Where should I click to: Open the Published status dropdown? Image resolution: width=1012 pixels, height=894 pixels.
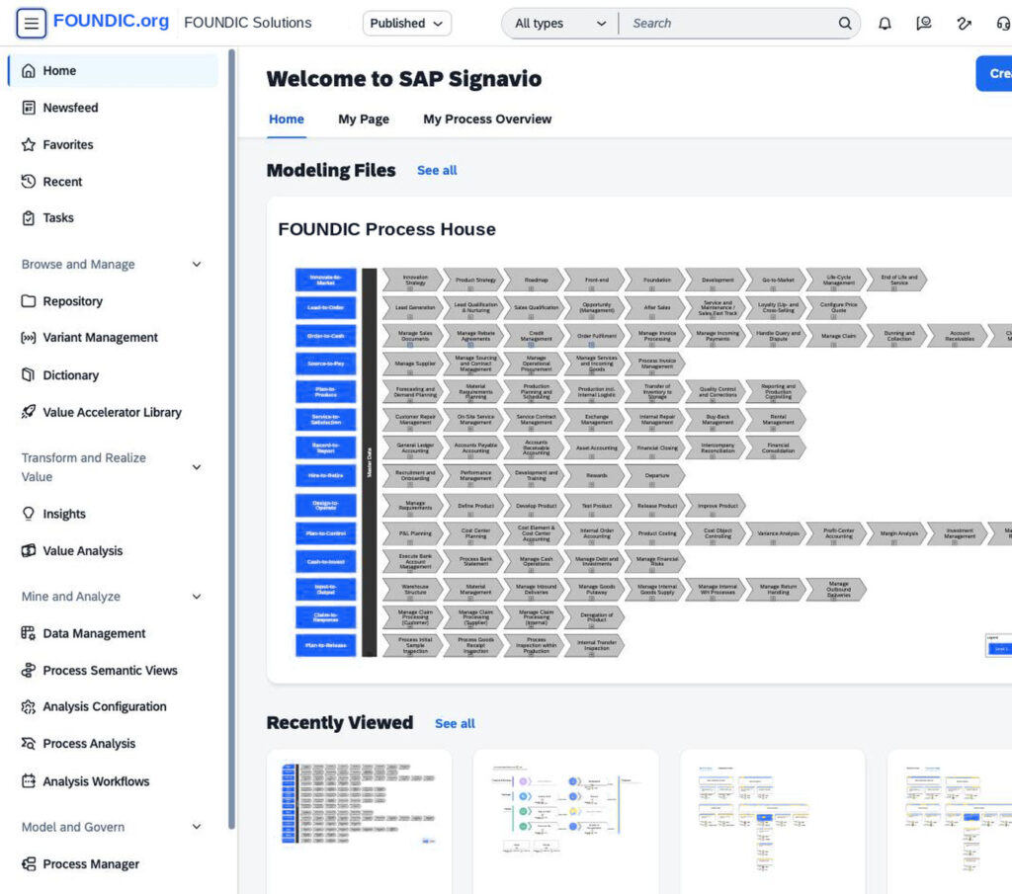(406, 24)
